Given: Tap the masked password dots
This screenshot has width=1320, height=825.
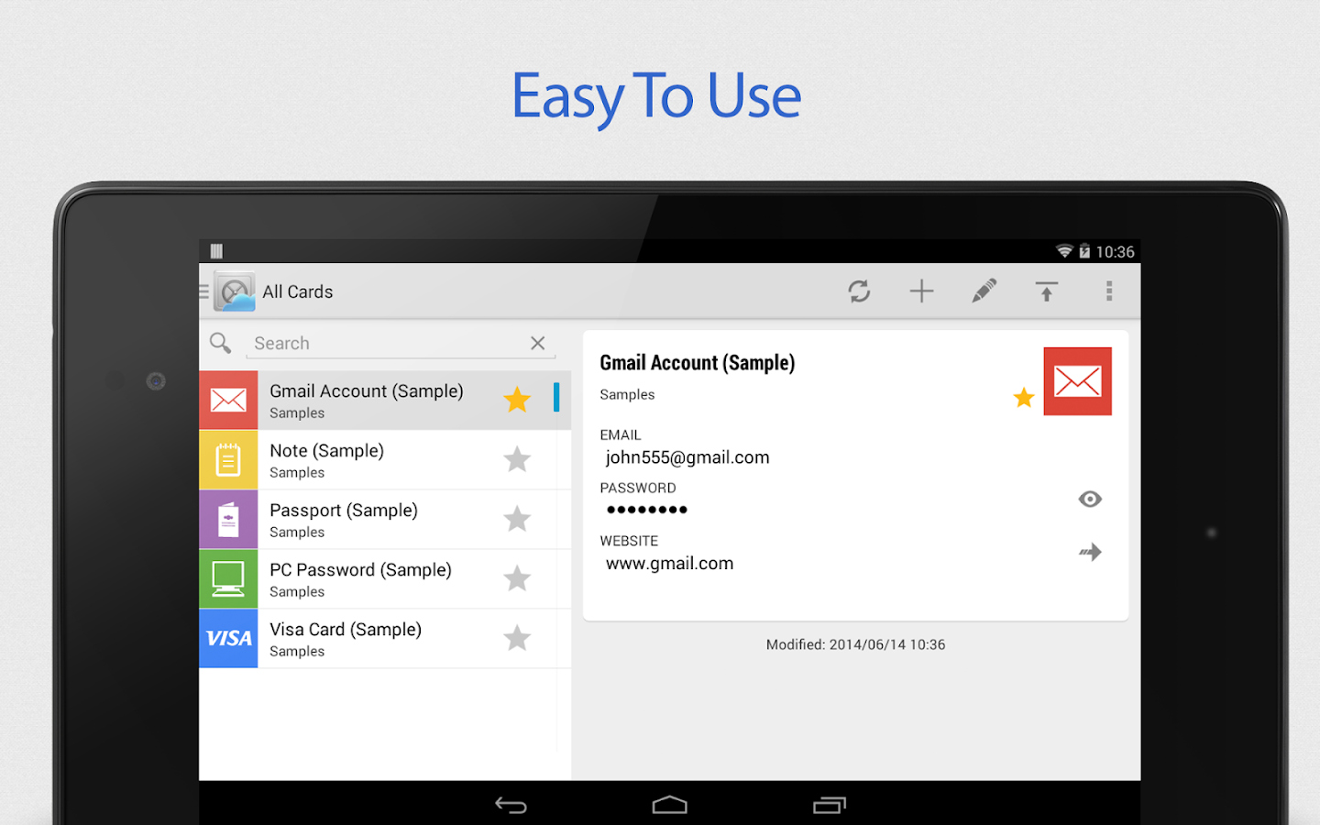Looking at the screenshot, I should click(647, 510).
